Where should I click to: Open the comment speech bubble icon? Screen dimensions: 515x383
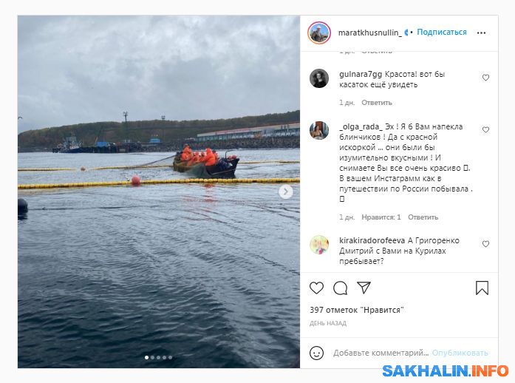tap(341, 288)
